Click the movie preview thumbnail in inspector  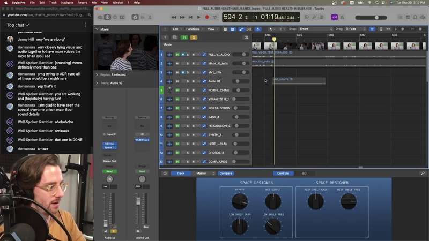point(127,51)
